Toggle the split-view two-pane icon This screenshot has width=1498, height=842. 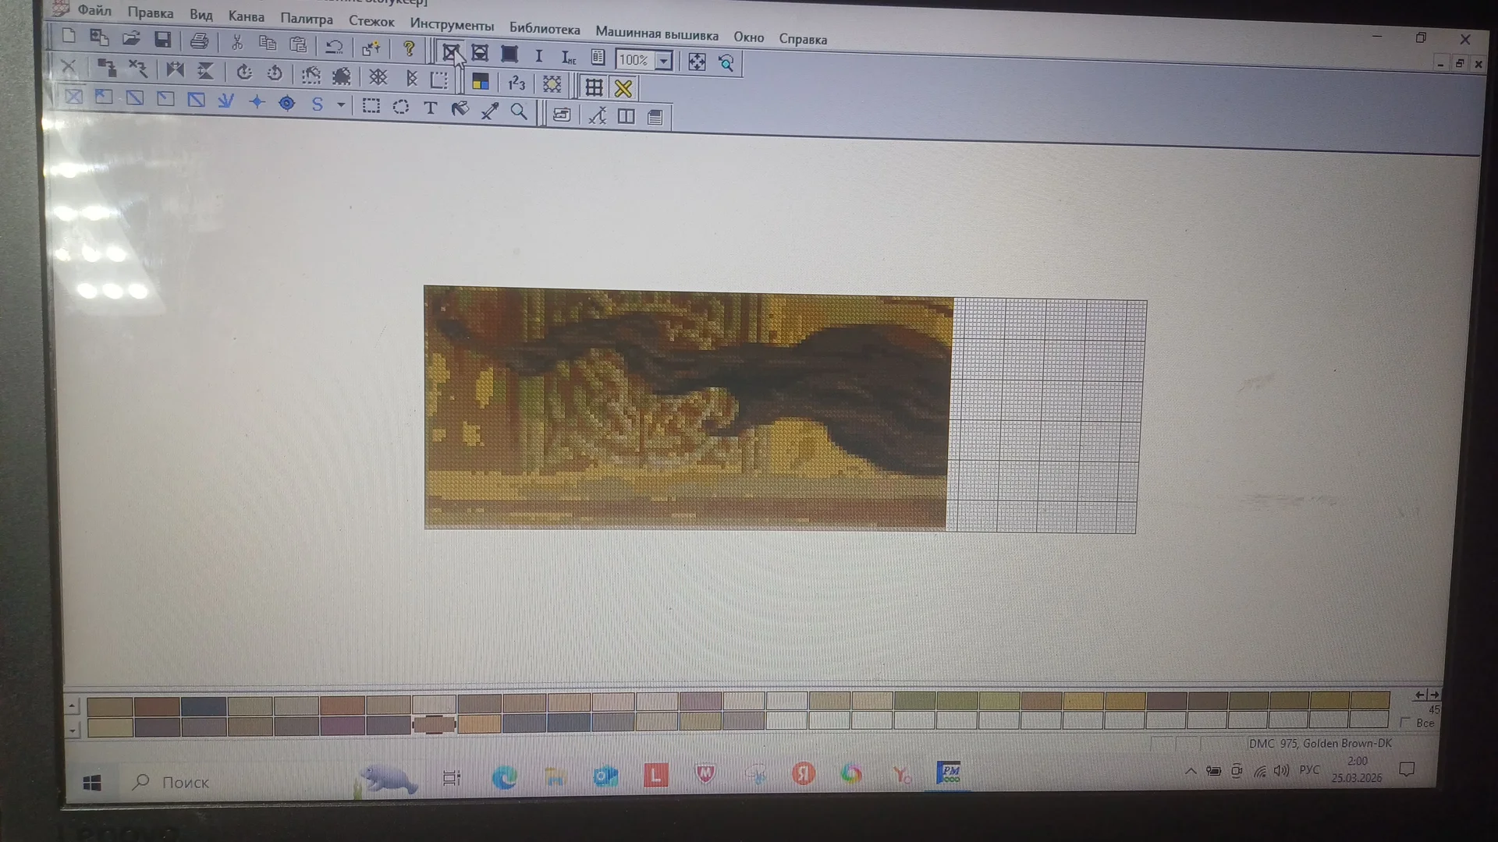(626, 116)
